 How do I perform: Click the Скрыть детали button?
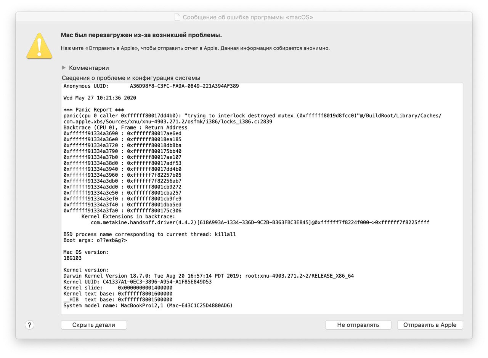[94, 325]
